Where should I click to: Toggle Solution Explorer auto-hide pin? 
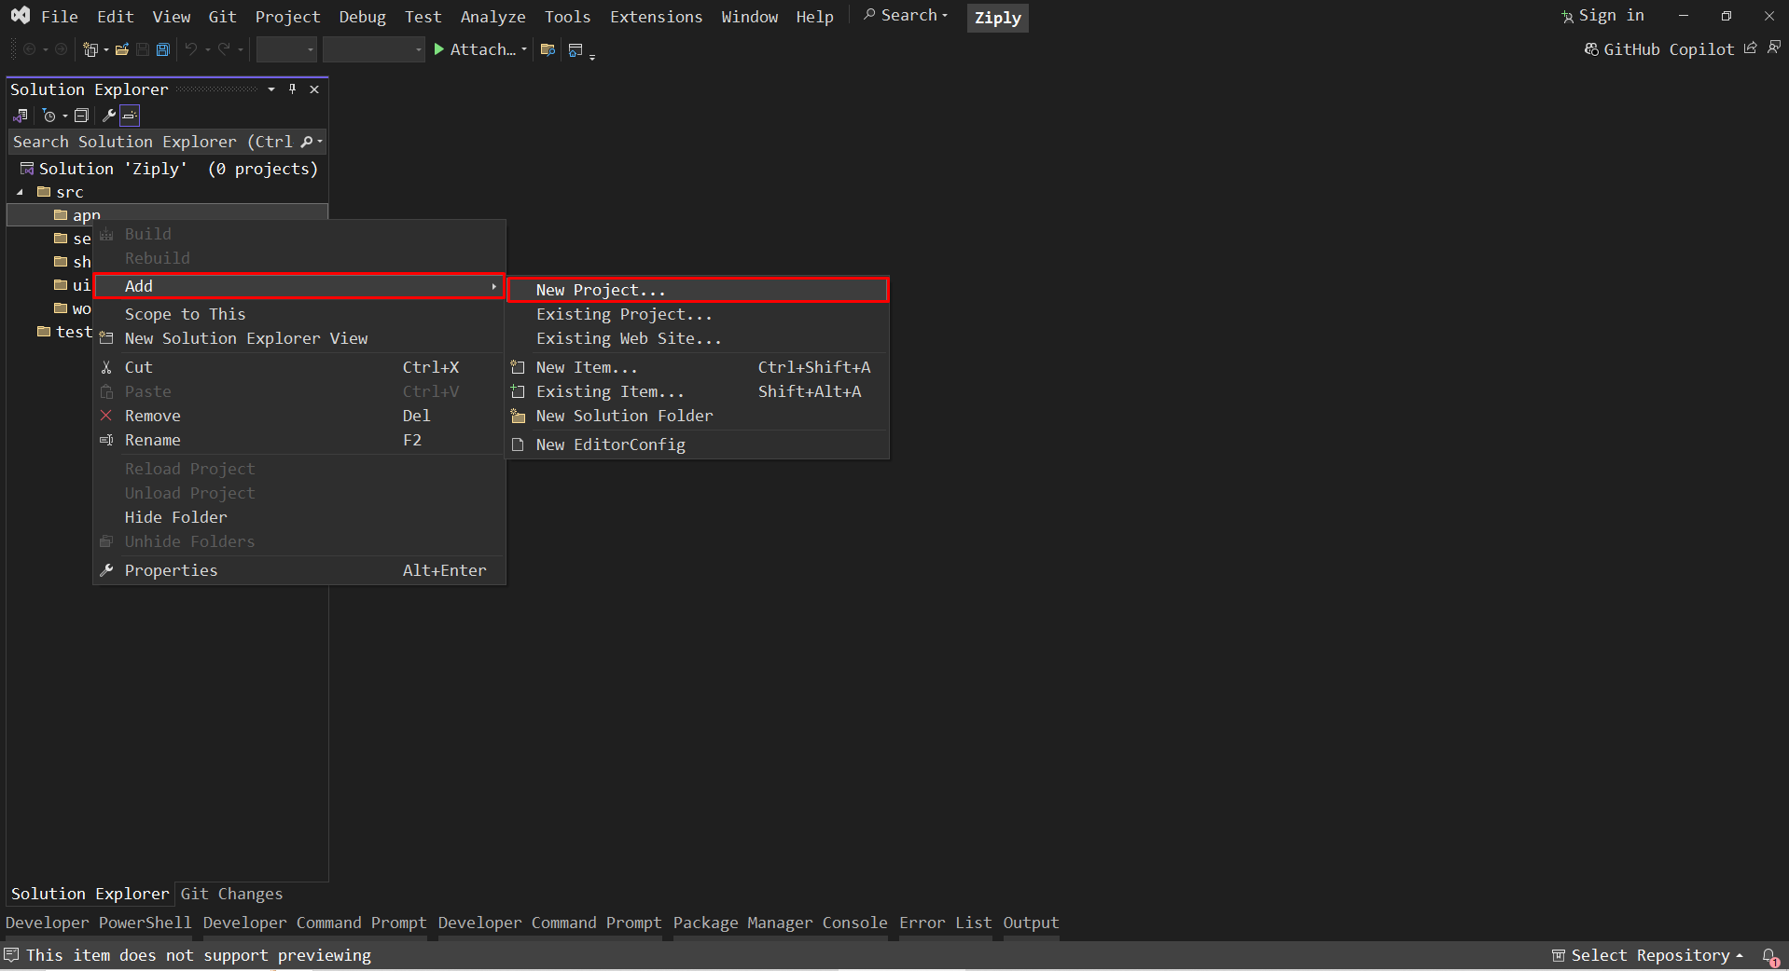coord(292,89)
